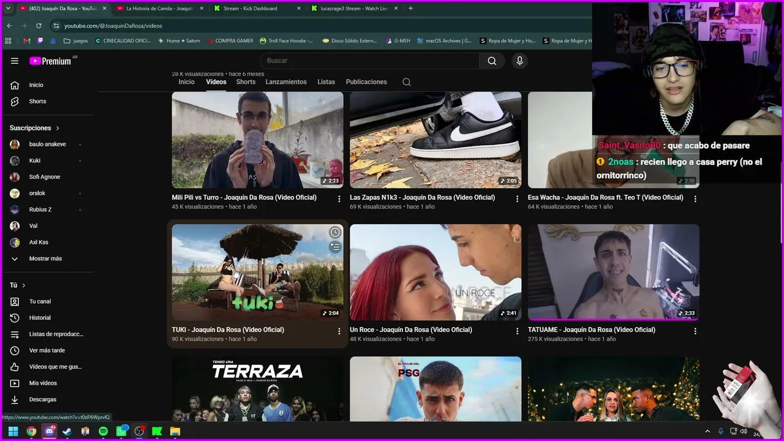Add TUKI video to the queue
This screenshot has width=784, height=441.
335,247
